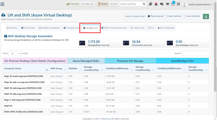Click Map-10-multi.map.test.CONTOSO.COM computer name

24,76
